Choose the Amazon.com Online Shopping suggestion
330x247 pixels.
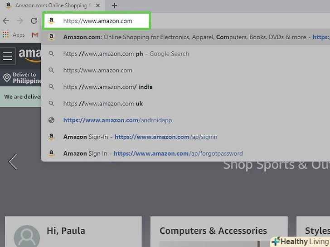(185, 37)
